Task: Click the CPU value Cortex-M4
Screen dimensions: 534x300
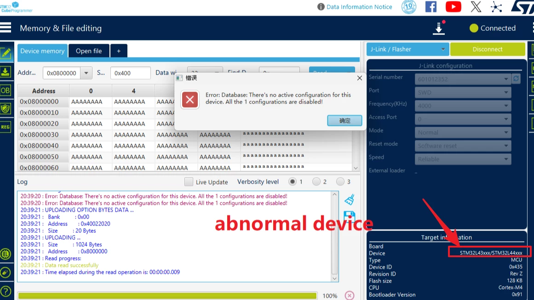Action: [x=510, y=288]
